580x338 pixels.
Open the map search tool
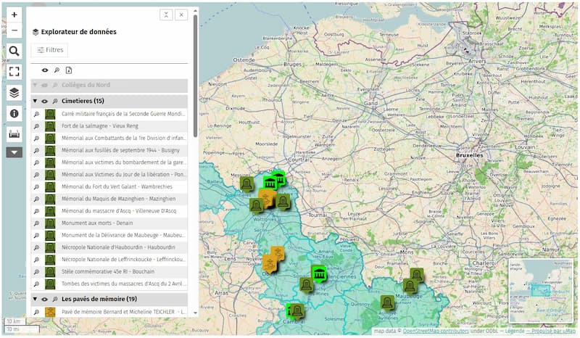[x=14, y=51]
